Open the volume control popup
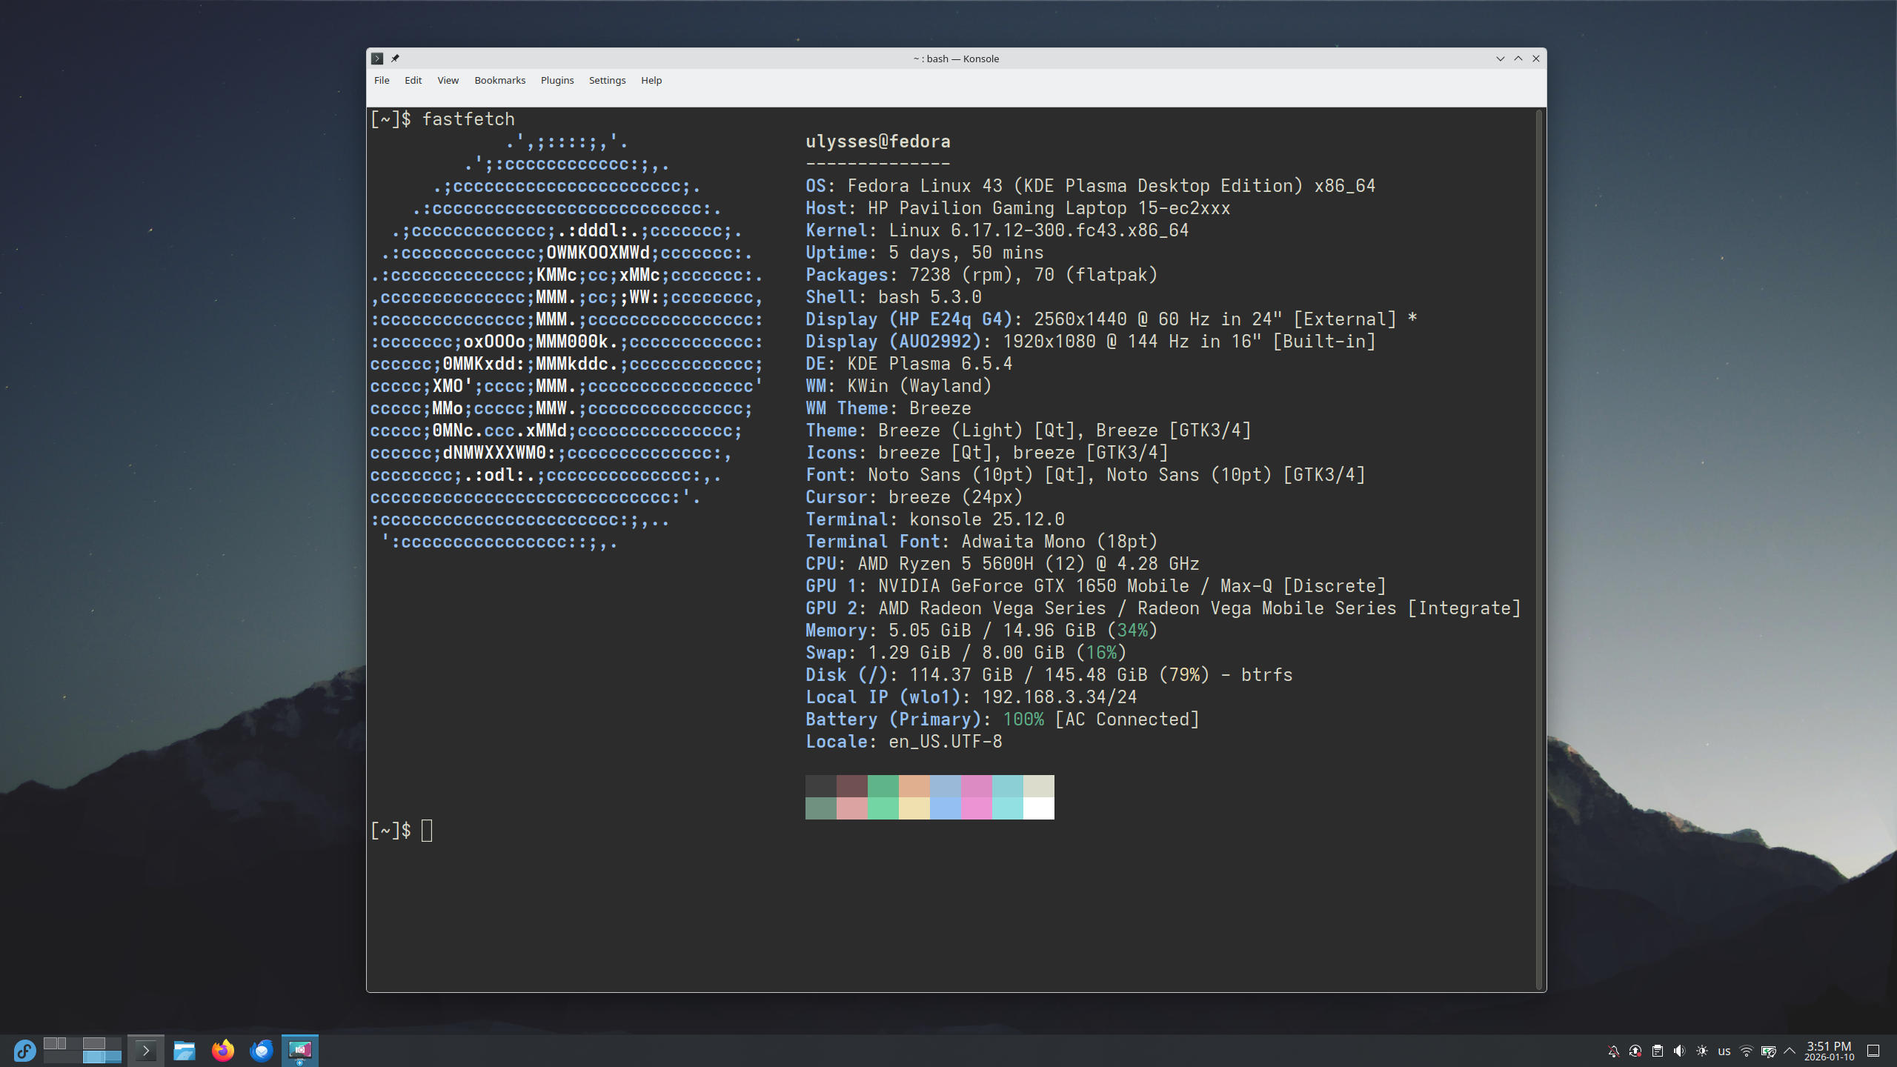 [1680, 1051]
